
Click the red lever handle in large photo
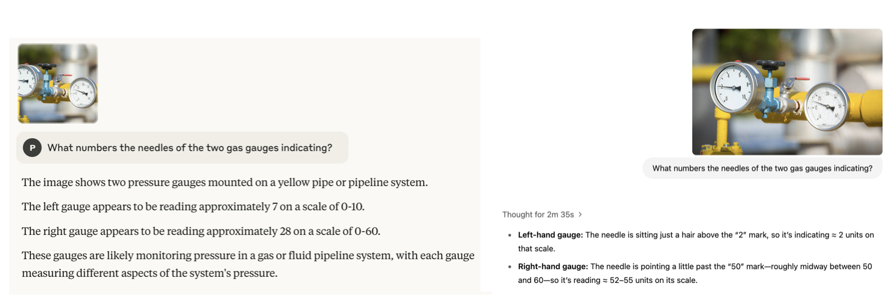(x=802, y=79)
